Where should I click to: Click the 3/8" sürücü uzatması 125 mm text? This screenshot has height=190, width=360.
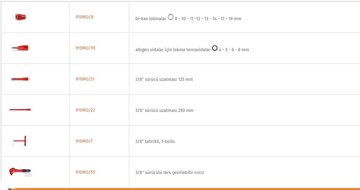click(x=164, y=79)
